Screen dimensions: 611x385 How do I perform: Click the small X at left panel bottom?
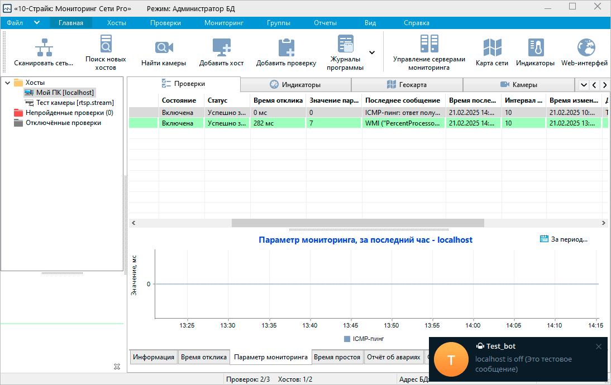[117, 367]
